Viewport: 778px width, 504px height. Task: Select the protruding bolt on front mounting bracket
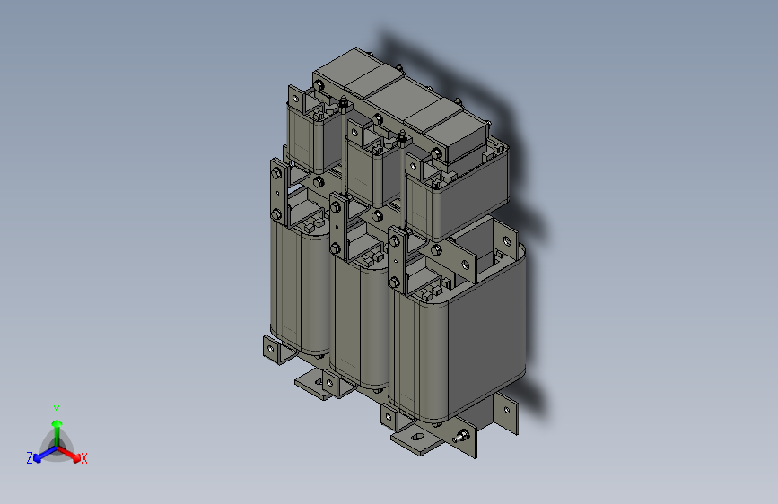tap(461, 437)
